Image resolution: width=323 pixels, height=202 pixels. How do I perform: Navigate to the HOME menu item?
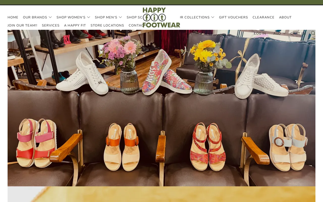pos(13,17)
